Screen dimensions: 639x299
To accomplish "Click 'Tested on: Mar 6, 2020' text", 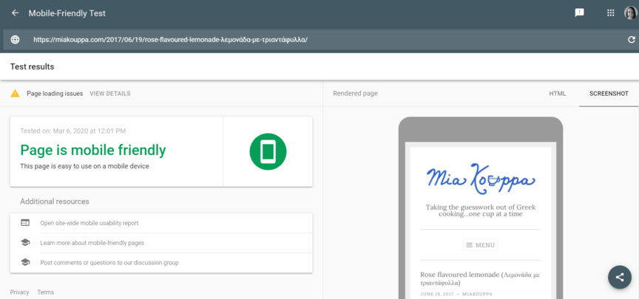I will pos(73,131).
